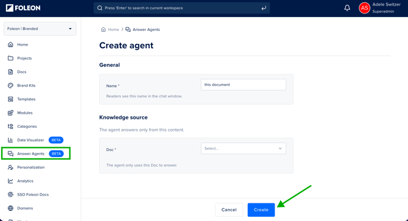Click the search magnifier icon
This screenshot has width=408, height=221.
[100, 8]
